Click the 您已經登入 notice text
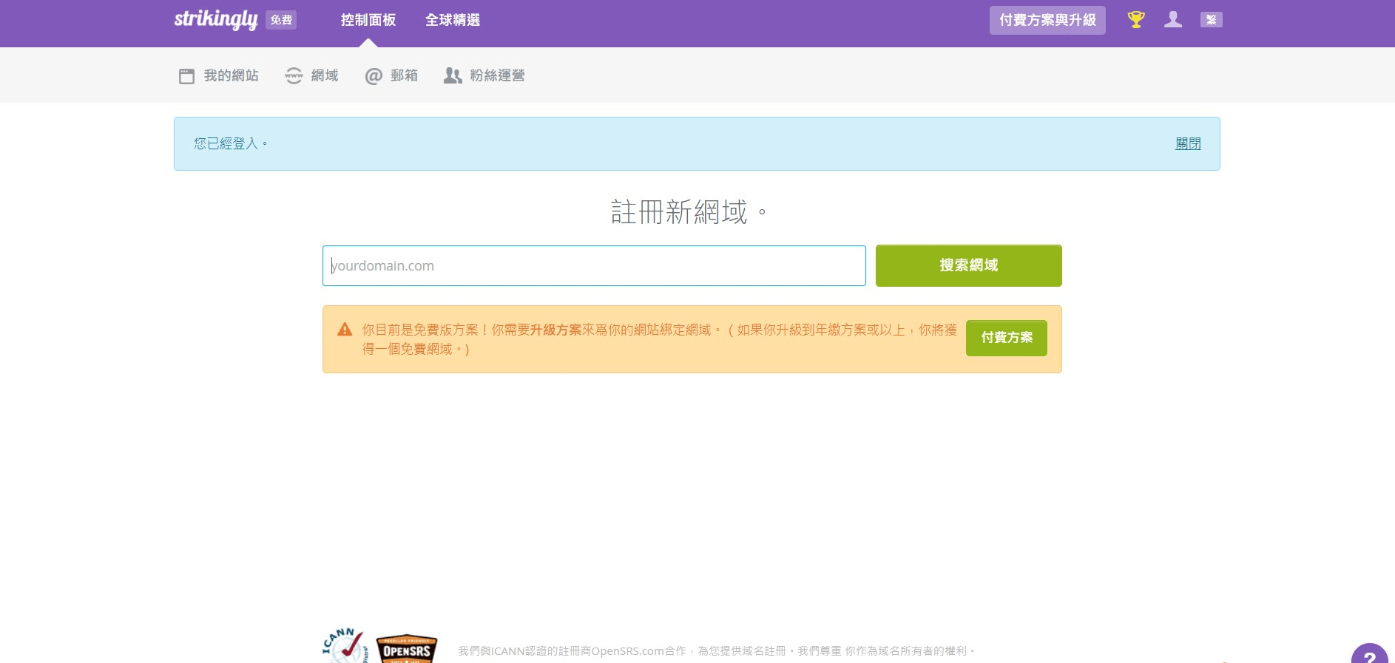 point(230,143)
